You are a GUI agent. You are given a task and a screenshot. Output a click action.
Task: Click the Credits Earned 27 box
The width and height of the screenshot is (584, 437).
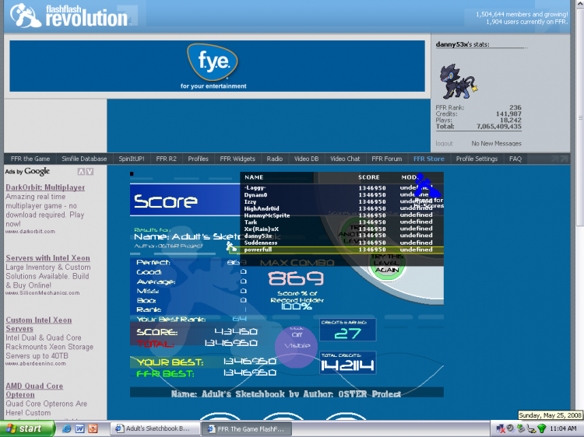pyautogui.click(x=348, y=330)
